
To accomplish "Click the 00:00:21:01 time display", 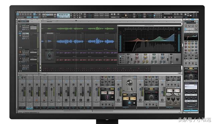I will pos(63,15).
